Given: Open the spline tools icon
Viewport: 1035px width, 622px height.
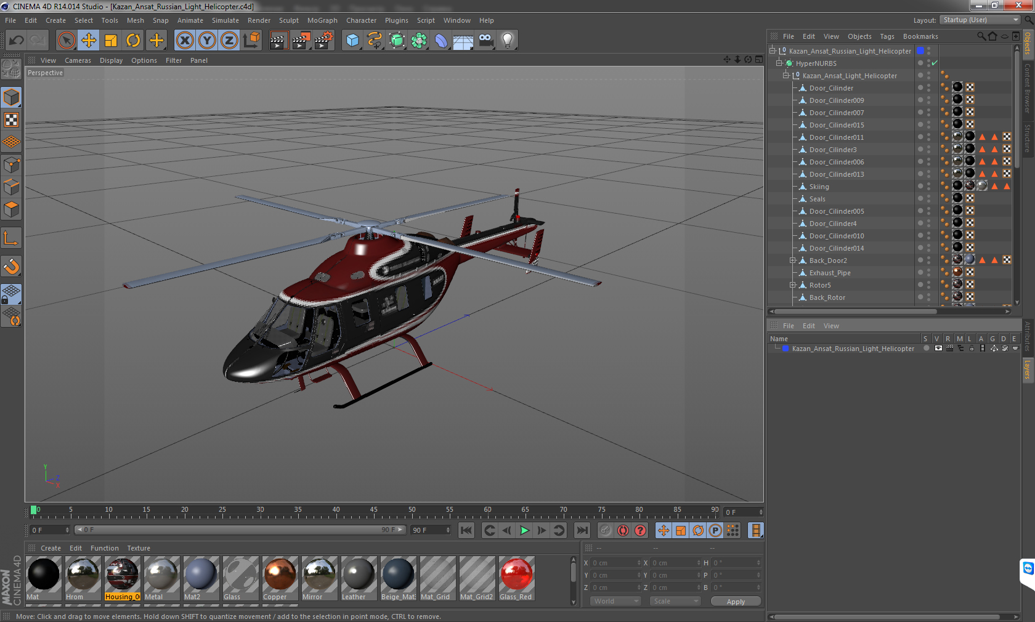Looking at the screenshot, I should click(375, 41).
